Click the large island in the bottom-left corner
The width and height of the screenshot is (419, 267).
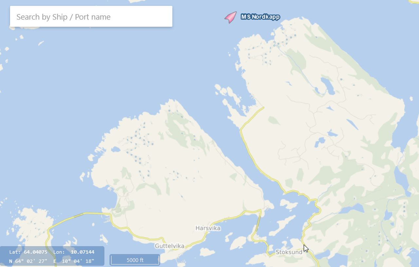point(29,229)
